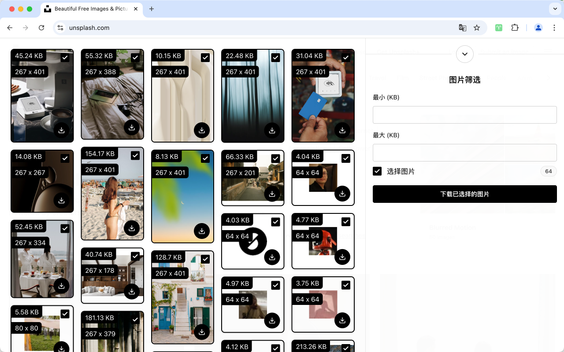The image size is (564, 352).
Task: Download the 154.17 KB beach image
Action: (x=132, y=228)
